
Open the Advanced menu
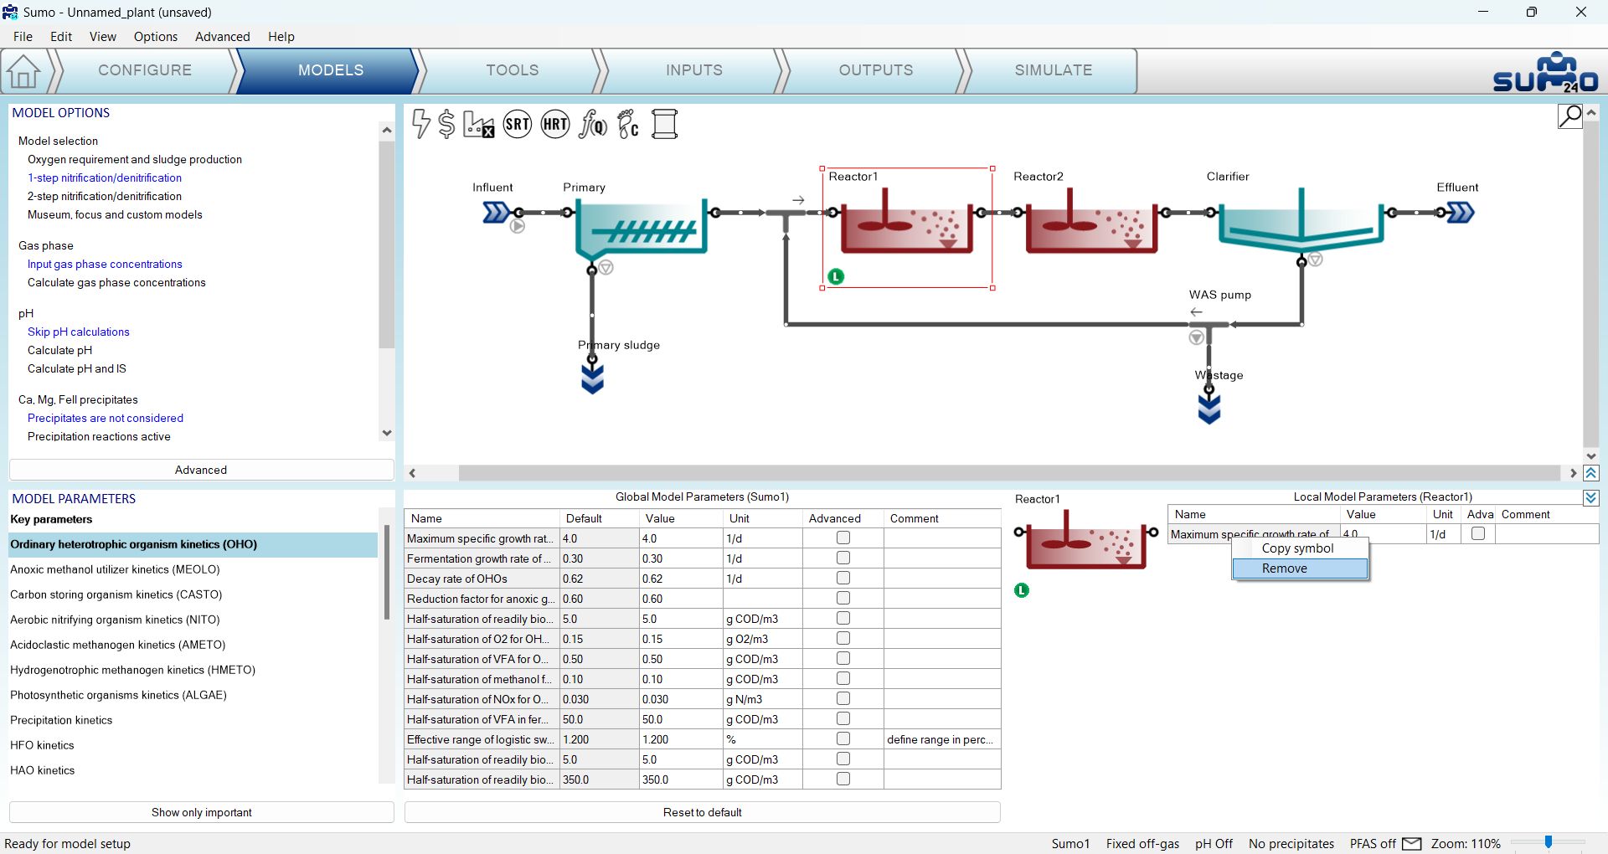[223, 37]
